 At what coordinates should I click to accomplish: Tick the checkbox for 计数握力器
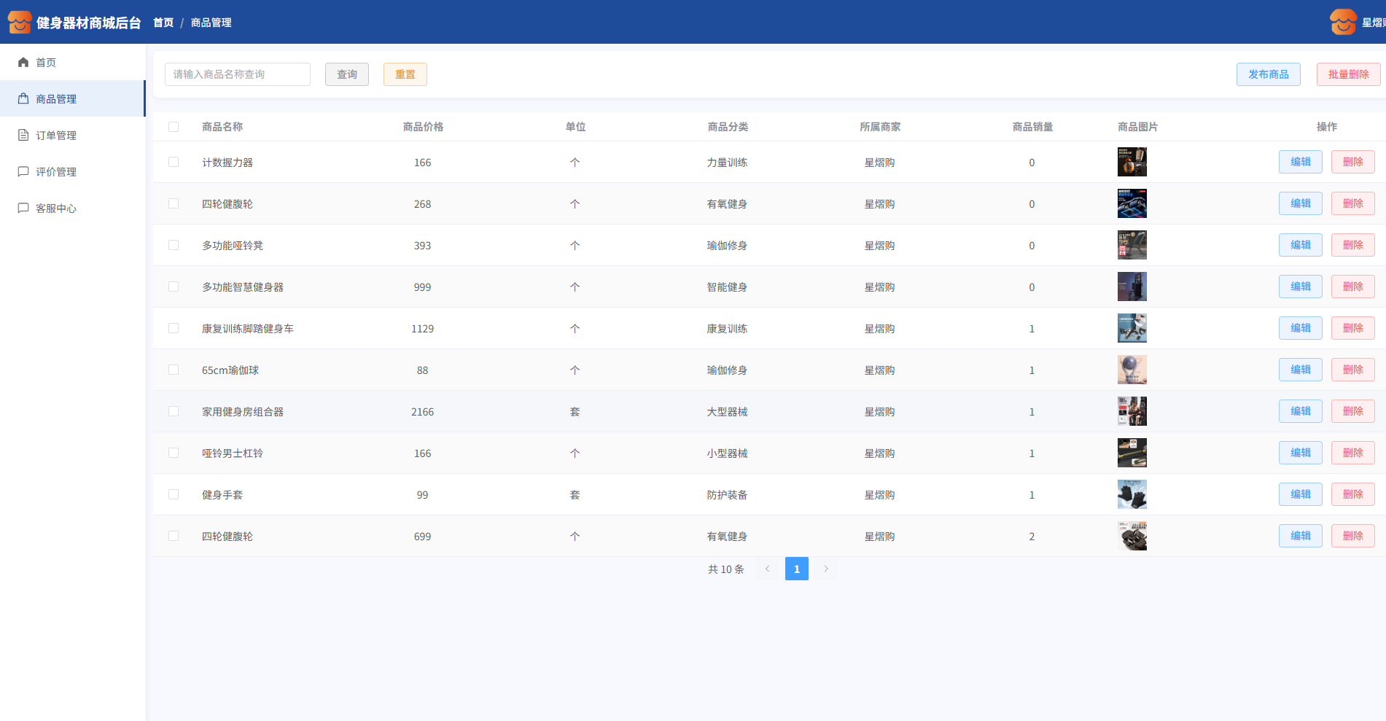[x=174, y=162]
